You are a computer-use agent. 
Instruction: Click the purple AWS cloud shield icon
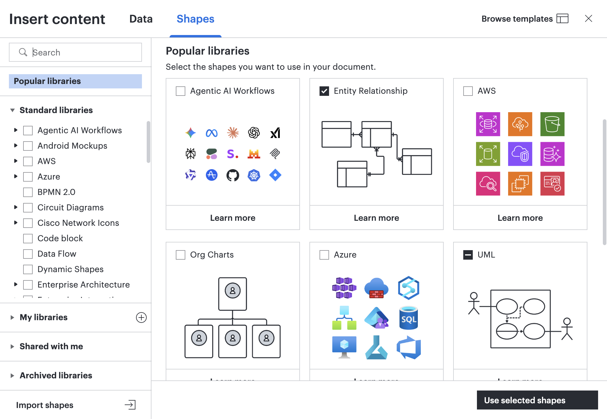pos(520,154)
